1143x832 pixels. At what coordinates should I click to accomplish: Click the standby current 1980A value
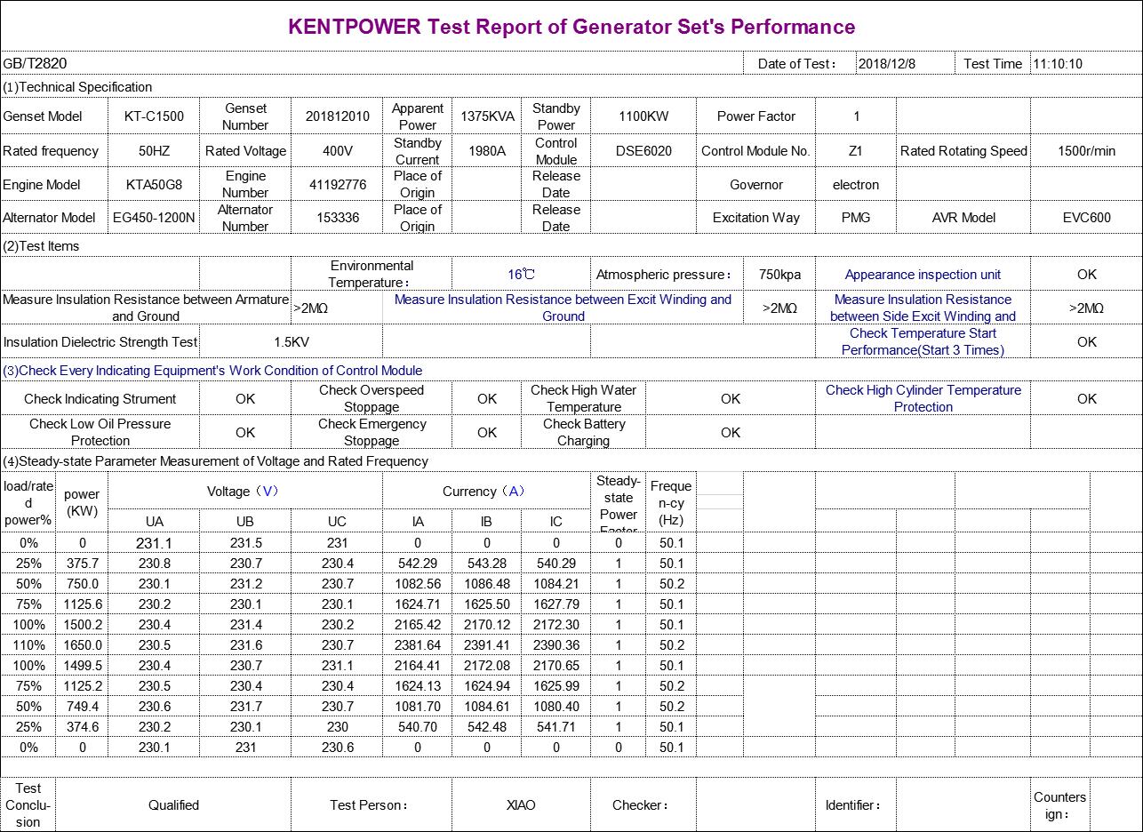[x=487, y=151]
